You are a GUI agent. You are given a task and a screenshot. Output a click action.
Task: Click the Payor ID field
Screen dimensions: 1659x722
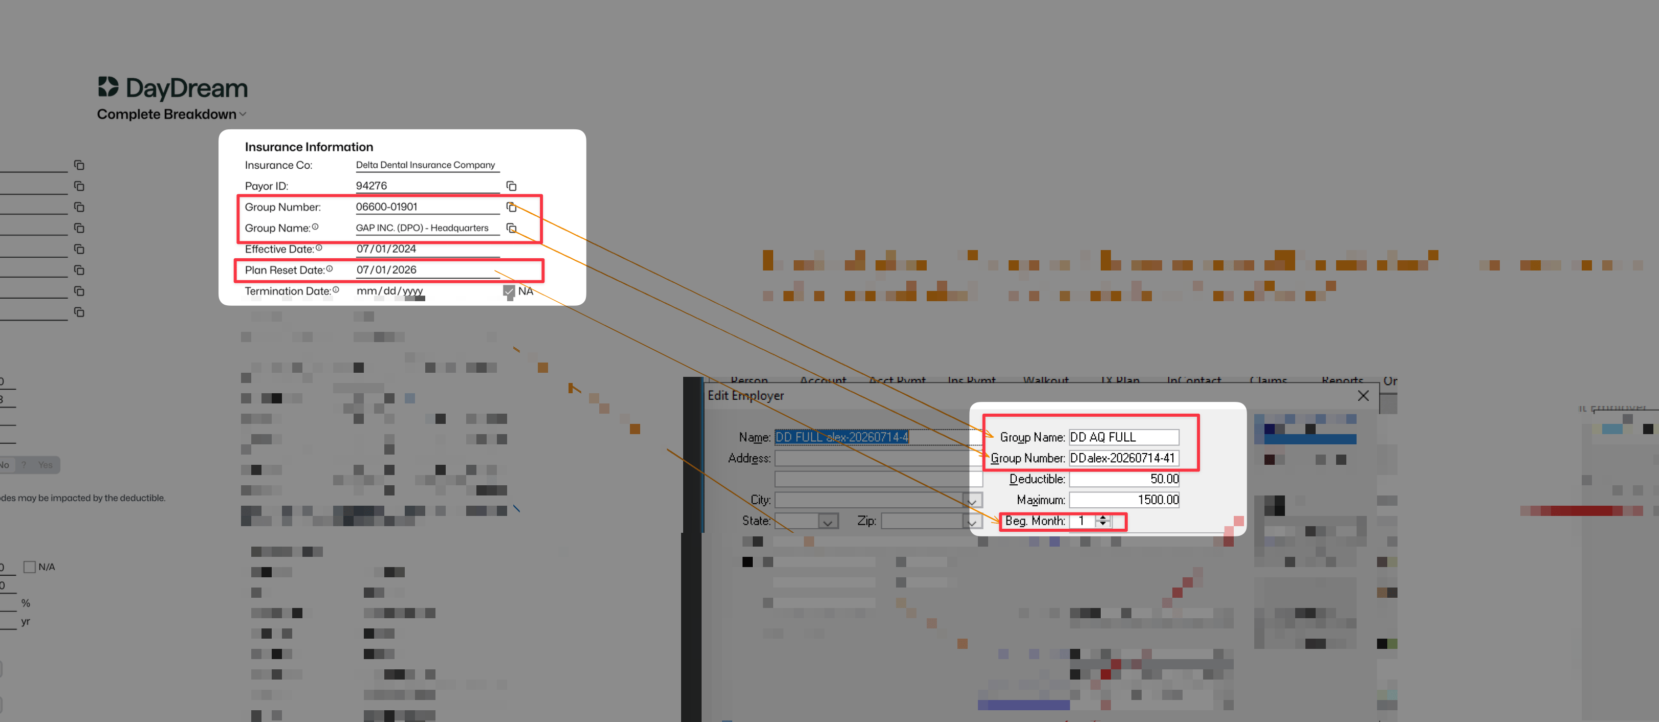click(428, 186)
